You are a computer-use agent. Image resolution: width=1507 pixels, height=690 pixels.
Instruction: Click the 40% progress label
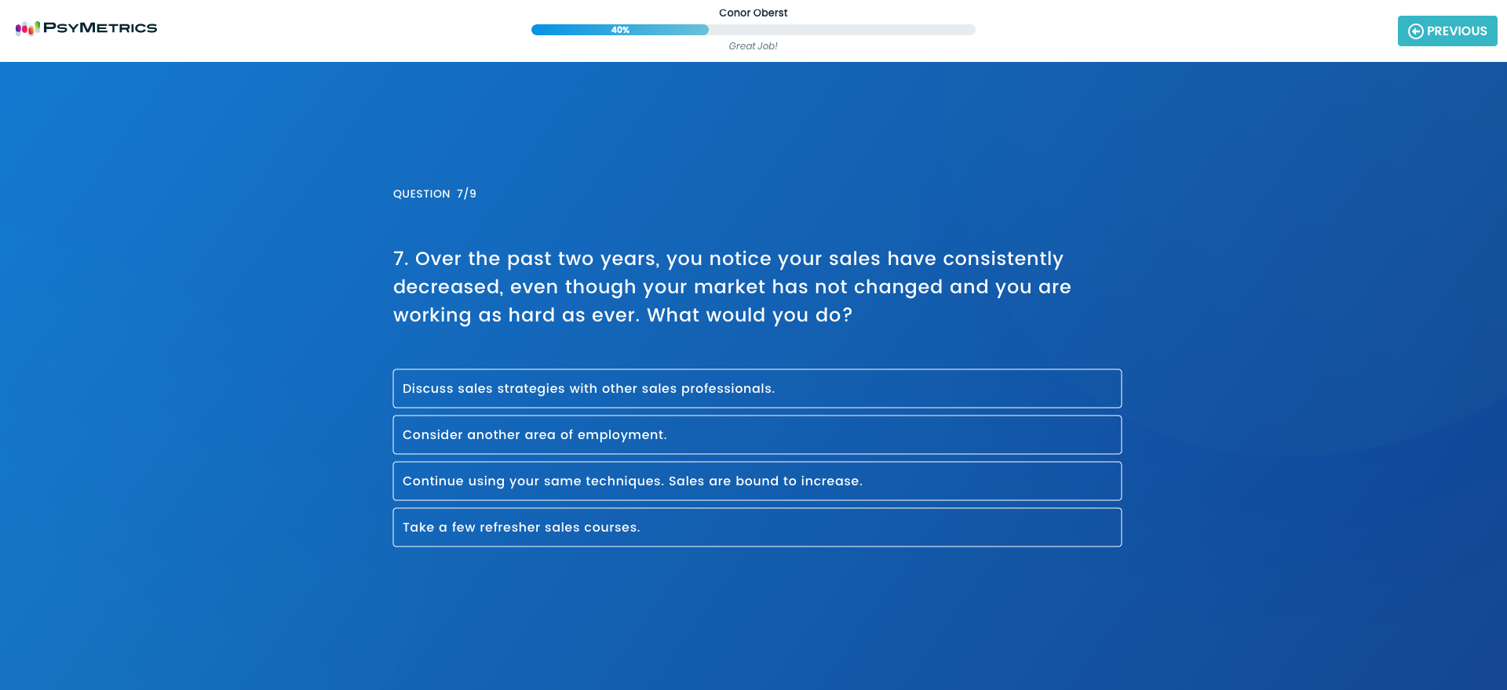click(620, 30)
